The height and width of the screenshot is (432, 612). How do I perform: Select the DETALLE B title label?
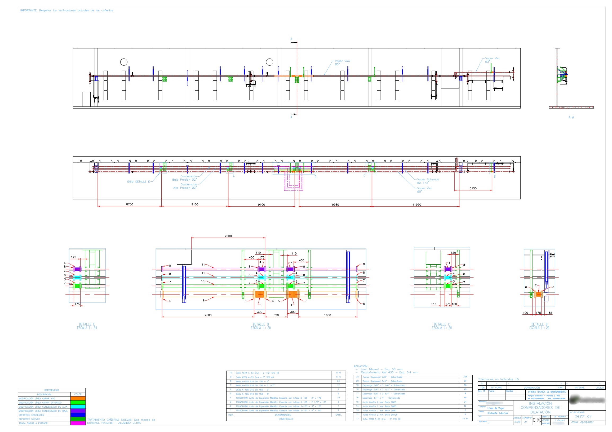[539, 324]
